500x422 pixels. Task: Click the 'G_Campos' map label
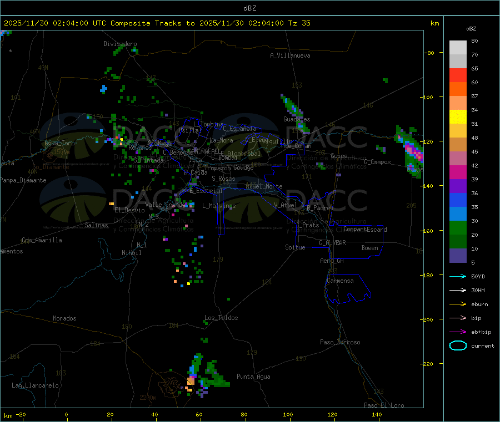click(377, 162)
